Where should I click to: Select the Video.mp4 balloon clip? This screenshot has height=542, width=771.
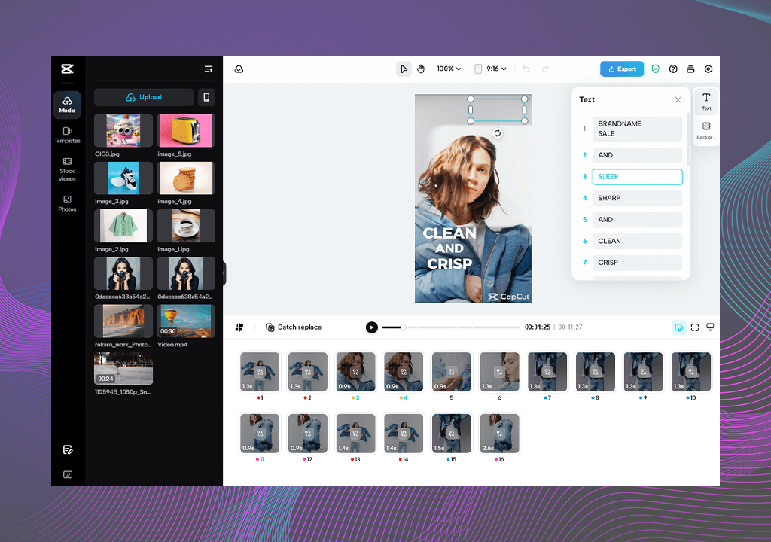tap(186, 321)
